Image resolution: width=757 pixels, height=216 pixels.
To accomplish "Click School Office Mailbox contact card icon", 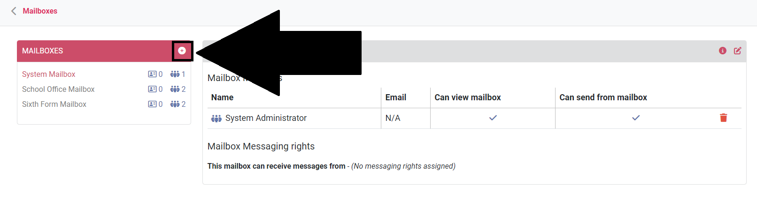I will click(x=152, y=89).
